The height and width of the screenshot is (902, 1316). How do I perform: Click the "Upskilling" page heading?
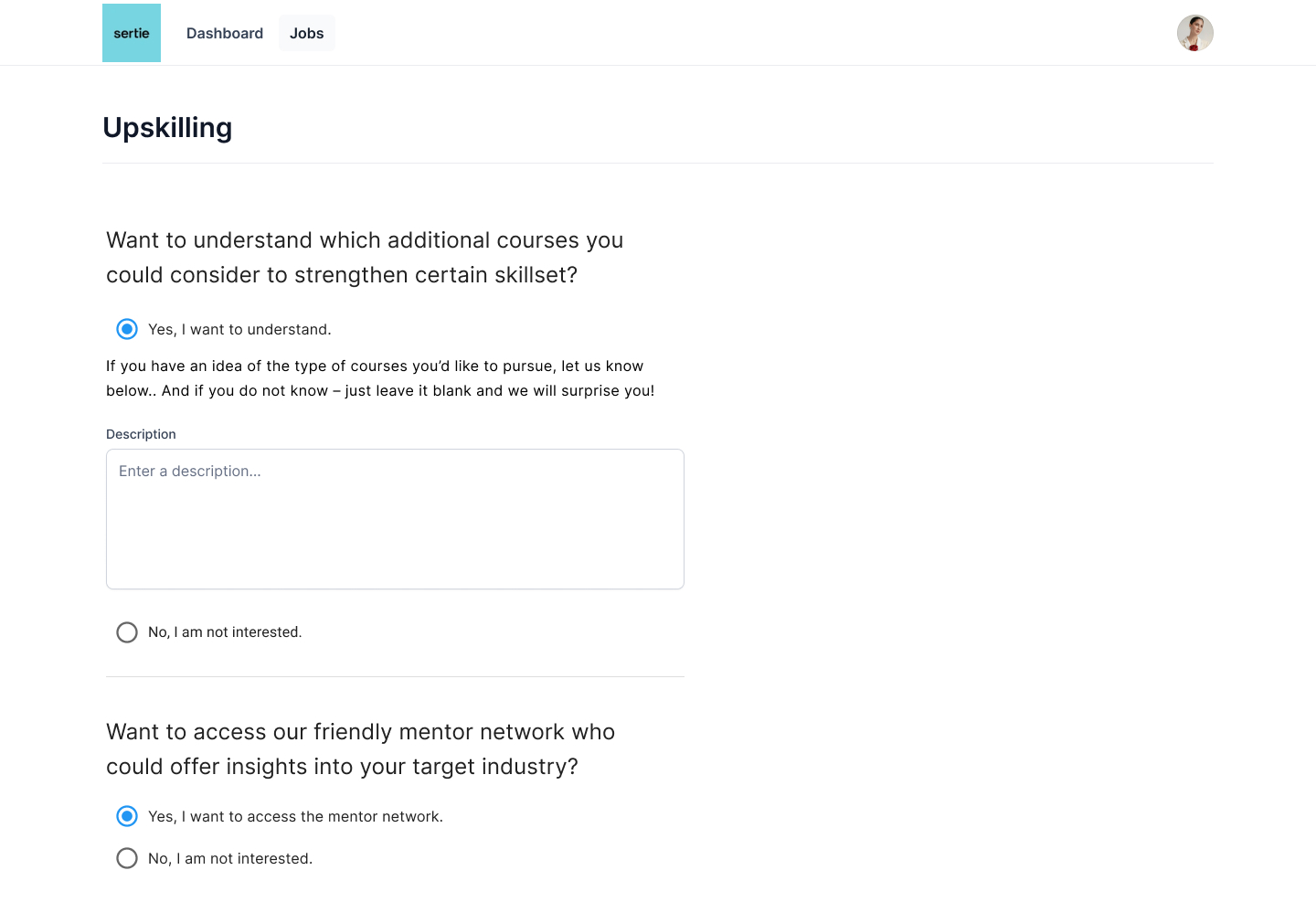tap(167, 128)
